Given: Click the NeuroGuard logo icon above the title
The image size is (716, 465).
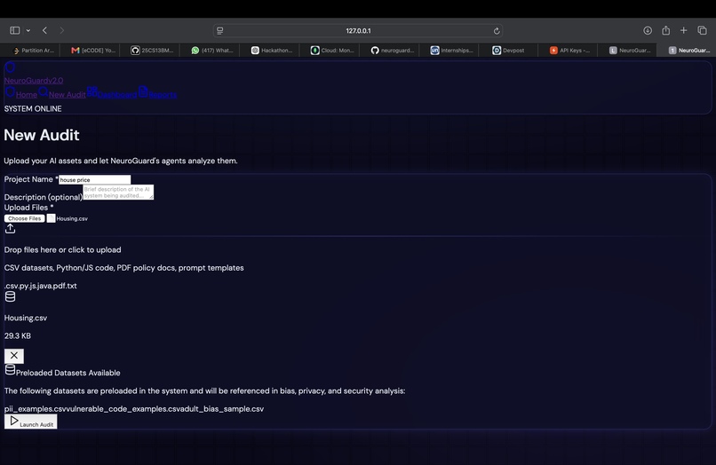Looking at the screenshot, I should pyautogui.click(x=10, y=67).
